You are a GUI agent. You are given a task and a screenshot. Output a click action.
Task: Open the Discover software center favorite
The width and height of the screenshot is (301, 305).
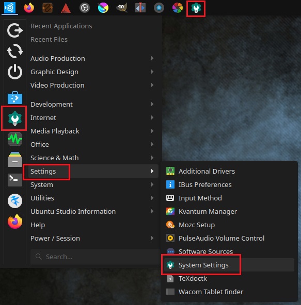point(15,98)
